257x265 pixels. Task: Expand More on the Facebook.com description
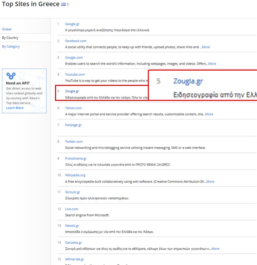tap(206, 47)
